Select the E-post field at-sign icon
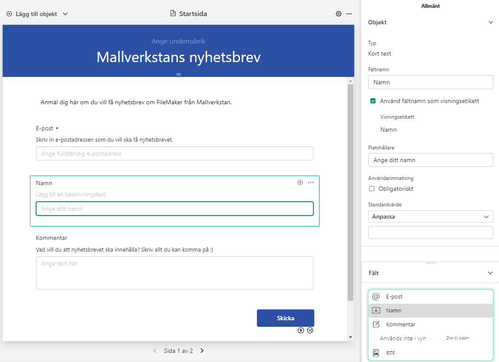 [376, 296]
